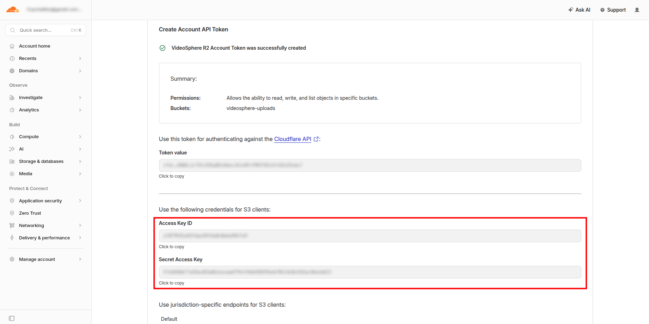Expand the Networking chevron

coord(80,225)
